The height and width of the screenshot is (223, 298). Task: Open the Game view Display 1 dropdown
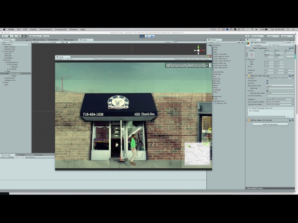[62, 59]
